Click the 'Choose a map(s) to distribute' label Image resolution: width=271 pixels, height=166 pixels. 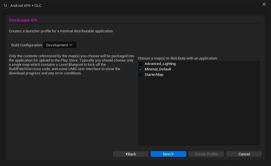tap(178, 58)
